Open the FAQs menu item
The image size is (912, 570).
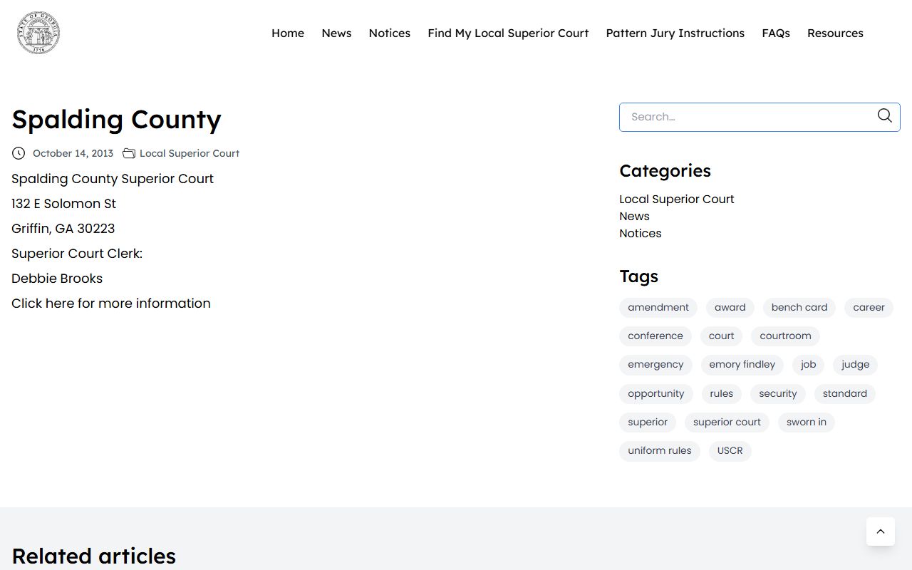pyautogui.click(x=776, y=33)
